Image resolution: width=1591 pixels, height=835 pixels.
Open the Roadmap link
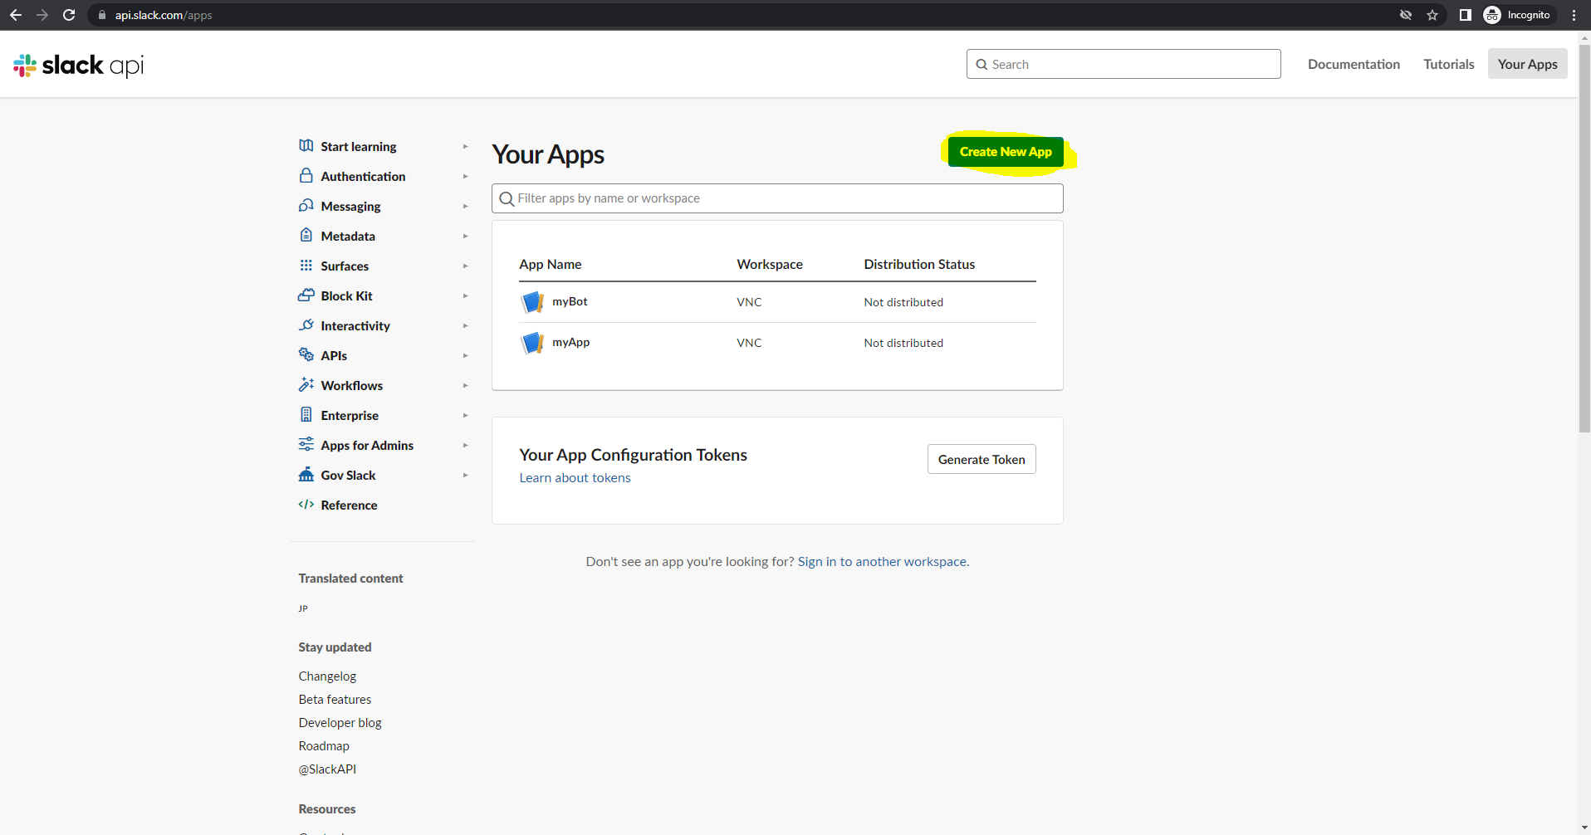(x=324, y=745)
